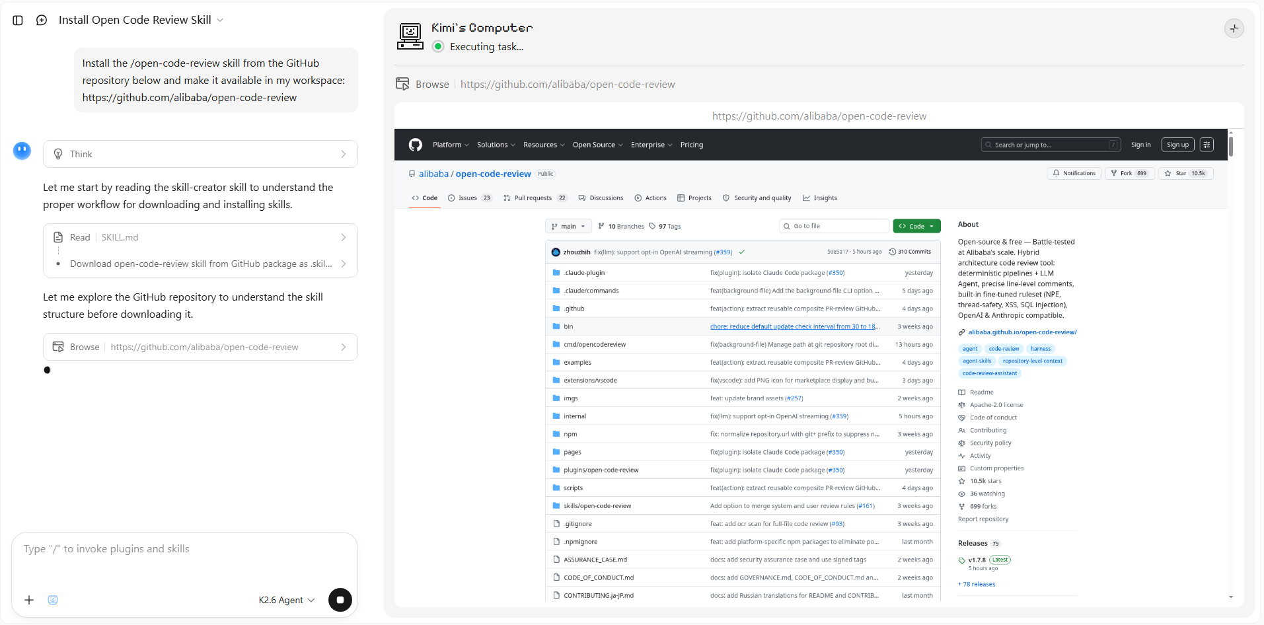Show the + 78 releases link
Viewport: 1264px width, 625px height.
tap(977, 585)
